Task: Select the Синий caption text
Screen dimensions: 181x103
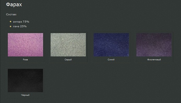Action: (111, 60)
